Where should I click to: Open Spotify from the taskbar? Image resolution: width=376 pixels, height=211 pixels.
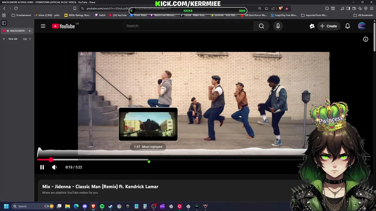(x=102, y=206)
